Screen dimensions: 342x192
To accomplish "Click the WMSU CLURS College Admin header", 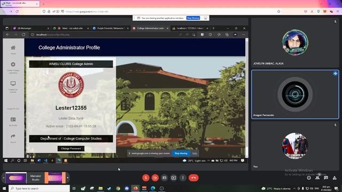I will 71,64.
